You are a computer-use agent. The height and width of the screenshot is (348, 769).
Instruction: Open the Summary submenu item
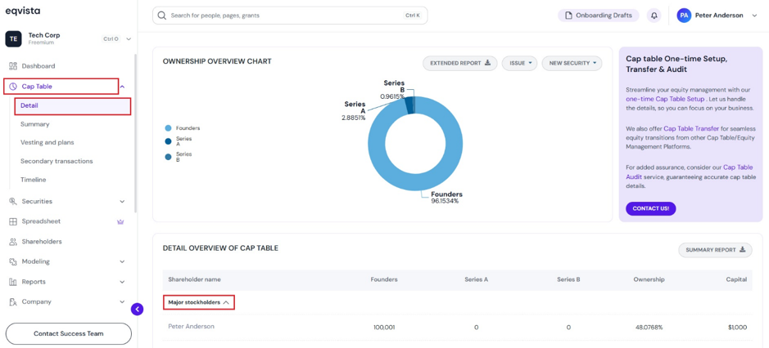pos(35,124)
